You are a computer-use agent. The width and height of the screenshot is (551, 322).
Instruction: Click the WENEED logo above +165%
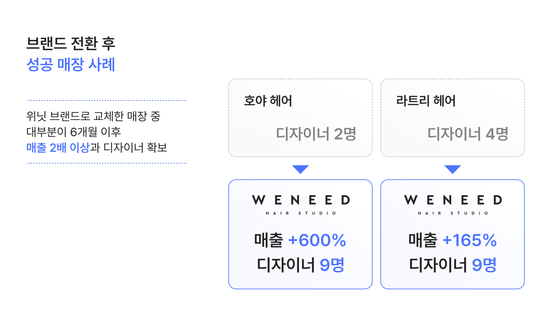pos(453,200)
